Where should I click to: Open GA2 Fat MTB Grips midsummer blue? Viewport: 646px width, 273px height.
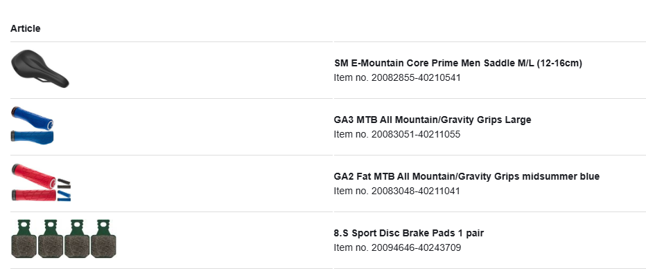tap(466, 176)
